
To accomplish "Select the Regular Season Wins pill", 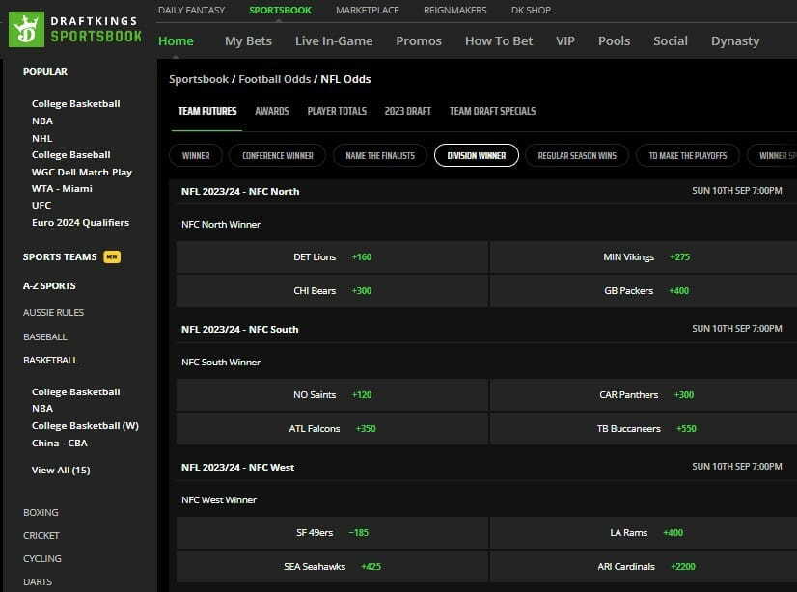I will click(577, 156).
